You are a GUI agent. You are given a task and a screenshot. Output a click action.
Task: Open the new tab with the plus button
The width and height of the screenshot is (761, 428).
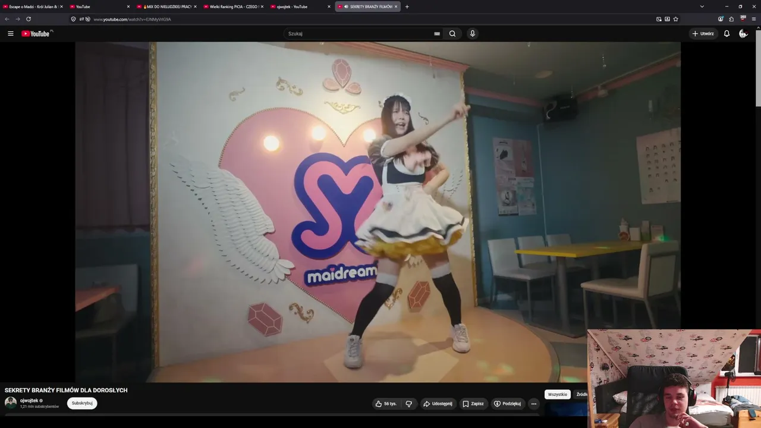click(407, 7)
